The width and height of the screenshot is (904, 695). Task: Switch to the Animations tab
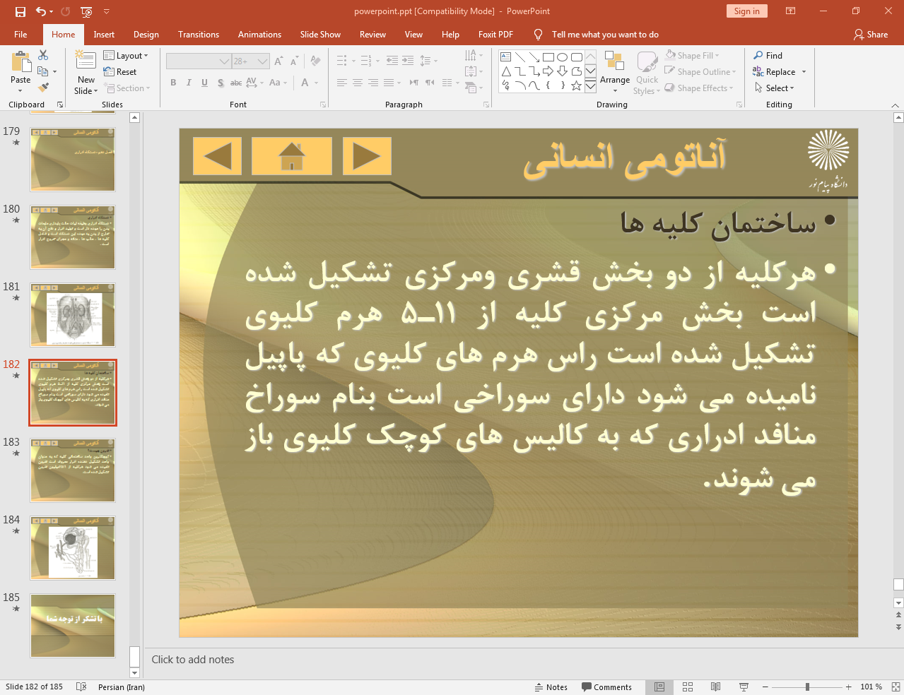point(259,35)
